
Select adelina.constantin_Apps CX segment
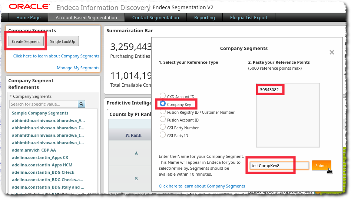click(40, 157)
